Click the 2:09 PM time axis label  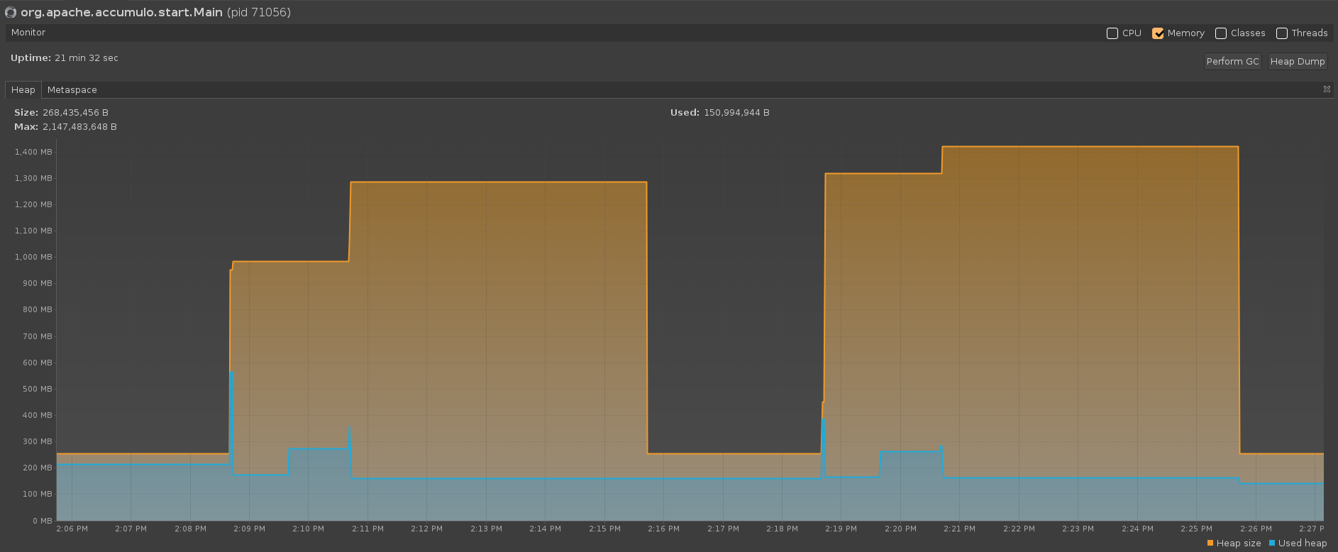249,529
